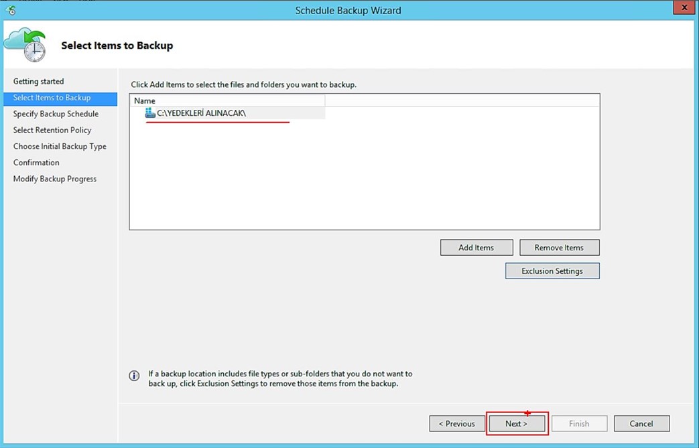Go to Select Retention Policy step
The height and width of the screenshot is (448, 699).
click(52, 130)
